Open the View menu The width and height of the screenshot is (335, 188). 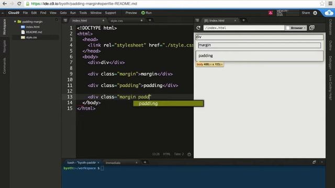pos(53,13)
